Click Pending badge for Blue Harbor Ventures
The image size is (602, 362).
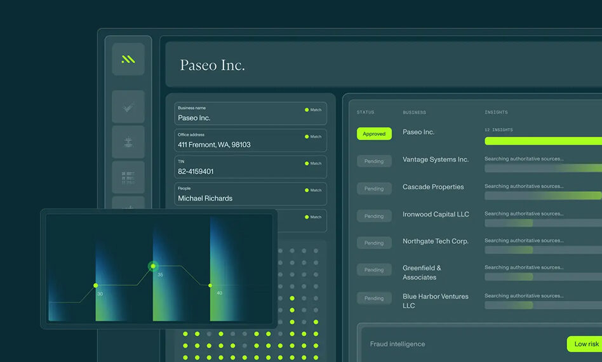point(374,298)
